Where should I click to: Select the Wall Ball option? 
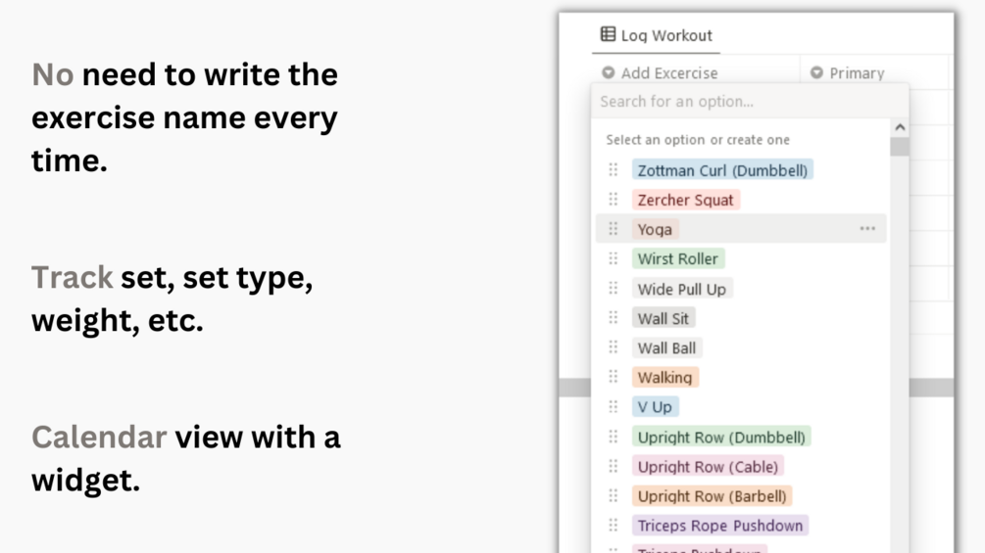666,347
